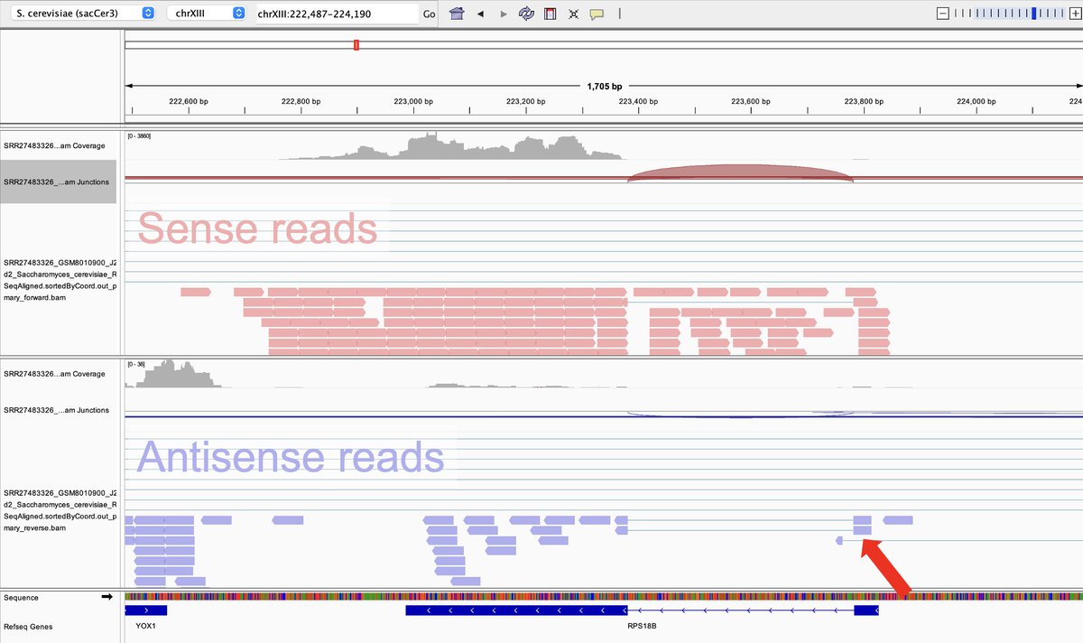This screenshot has width=1083, height=643.
Task: Open the yellow popup text behavior bubble
Action: click(597, 14)
